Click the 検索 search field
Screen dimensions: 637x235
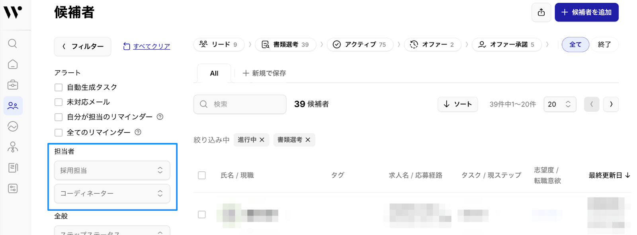pos(240,104)
